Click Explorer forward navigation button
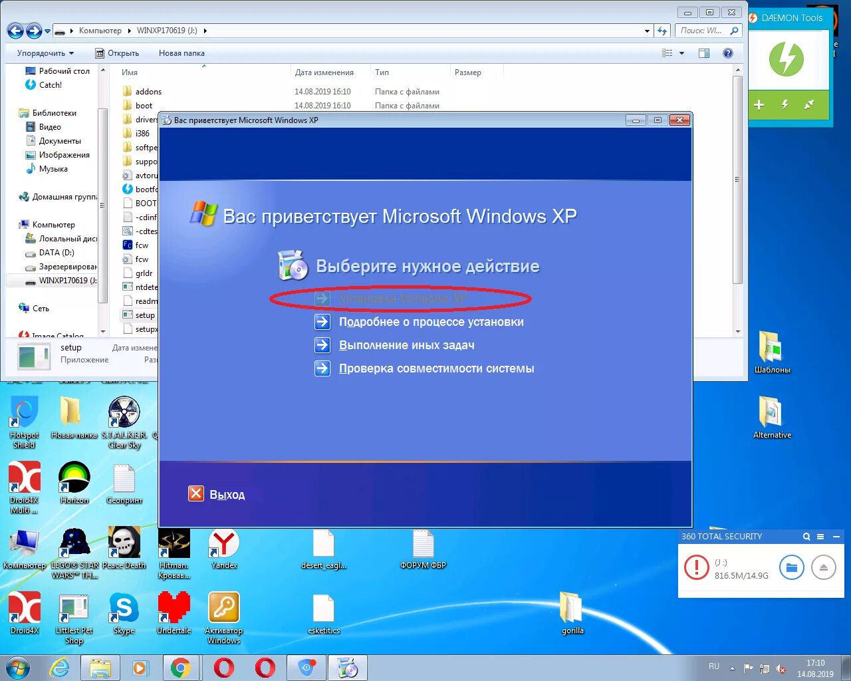Viewport: 851px width, 681px height. coord(34,31)
